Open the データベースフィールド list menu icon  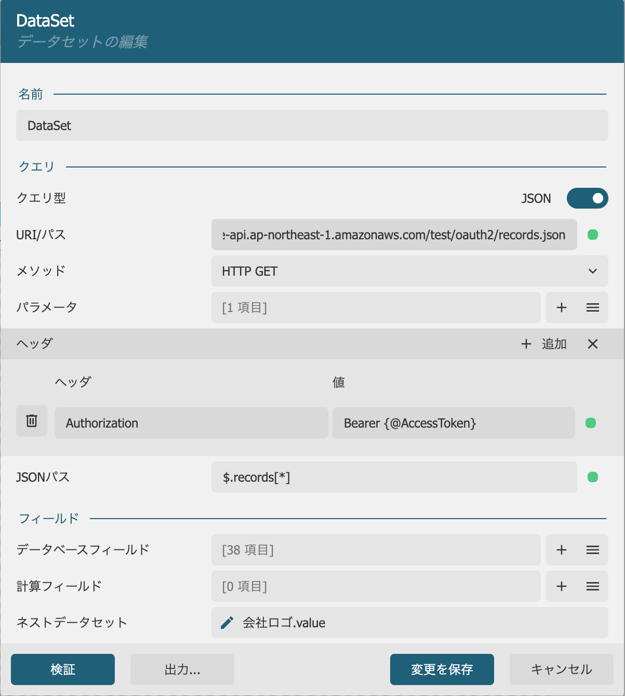point(593,550)
